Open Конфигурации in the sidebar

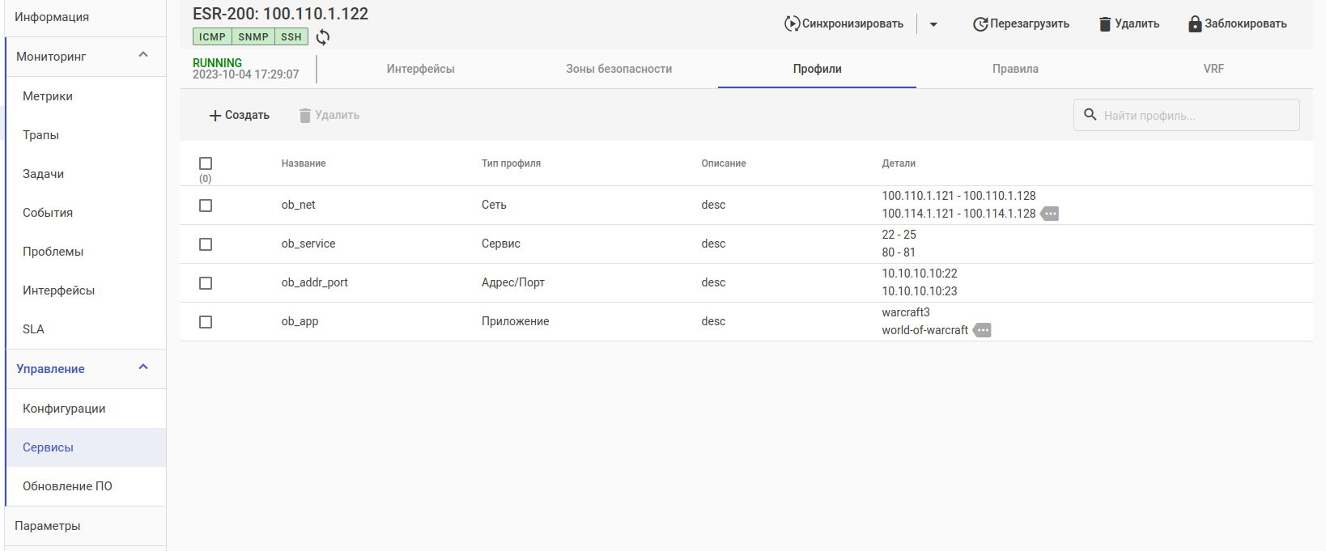pyautogui.click(x=64, y=409)
